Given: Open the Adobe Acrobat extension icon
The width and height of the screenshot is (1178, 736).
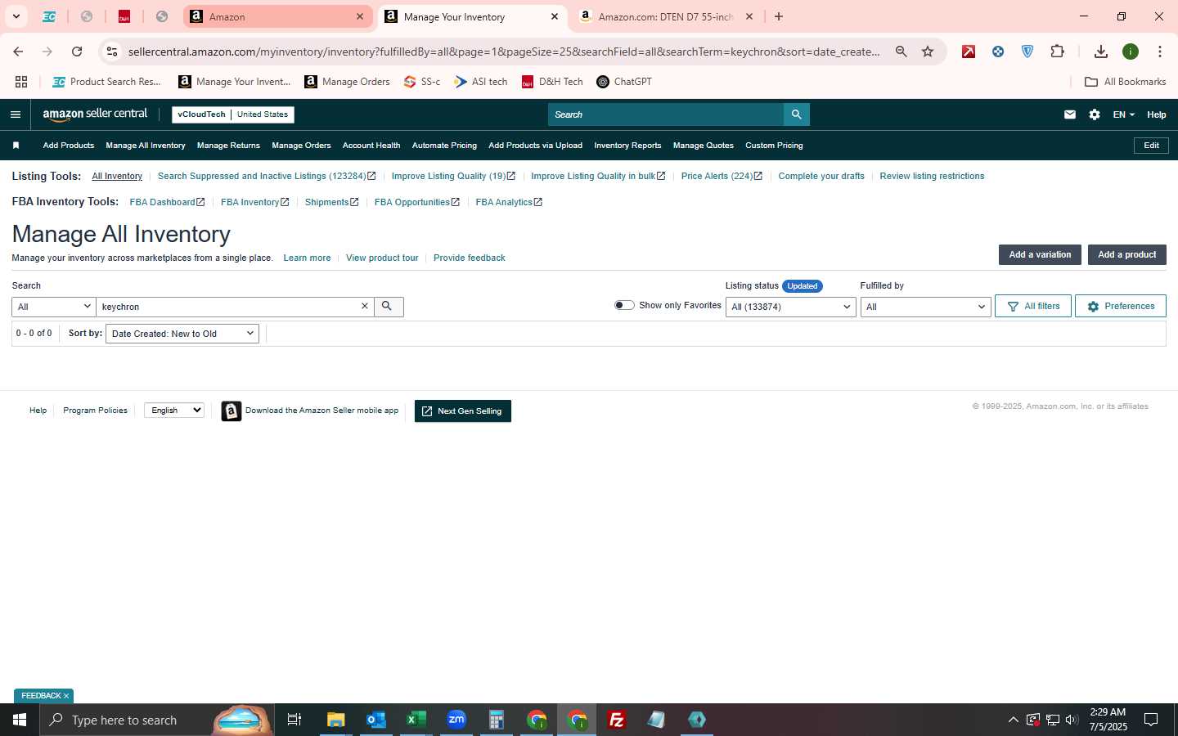Looking at the screenshot, I should [969, 52].
